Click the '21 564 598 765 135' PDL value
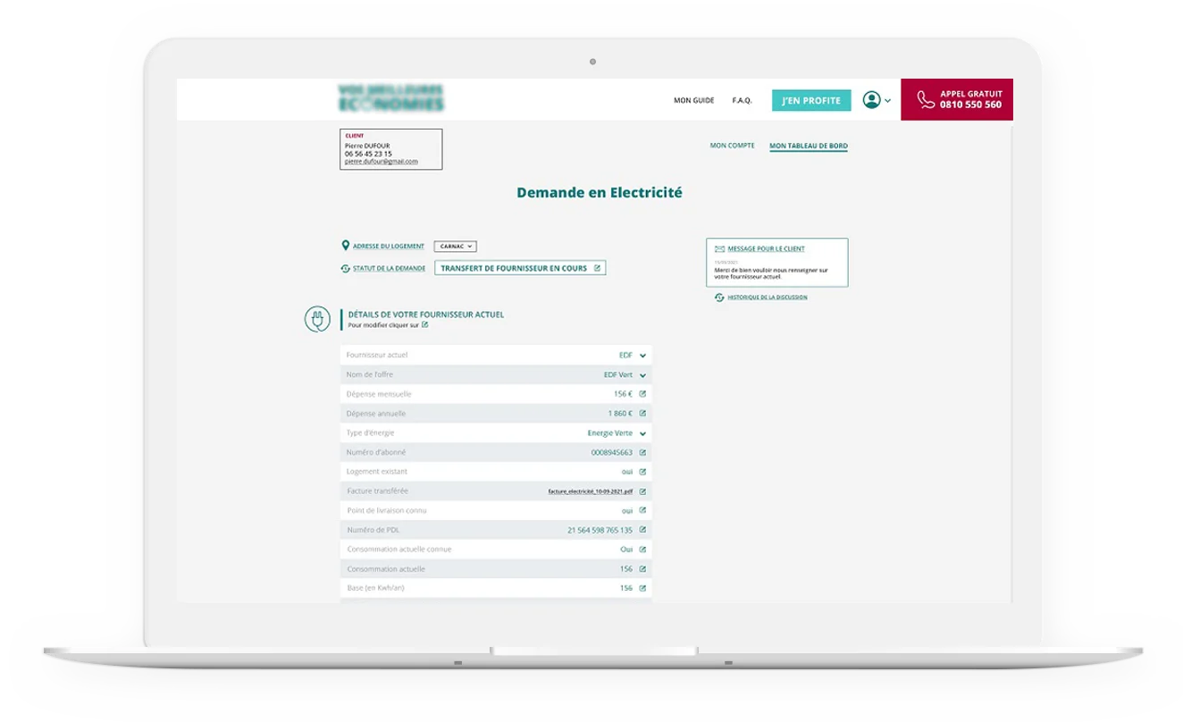 (x=600, y=530)
